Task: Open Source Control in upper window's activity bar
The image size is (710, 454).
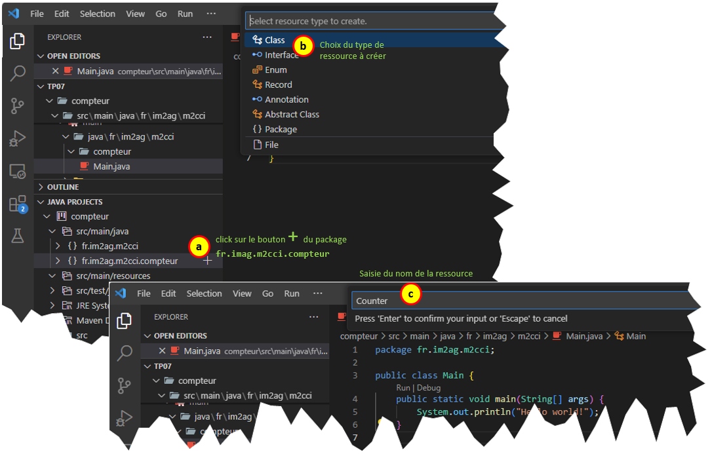Action: pos(18,106)
